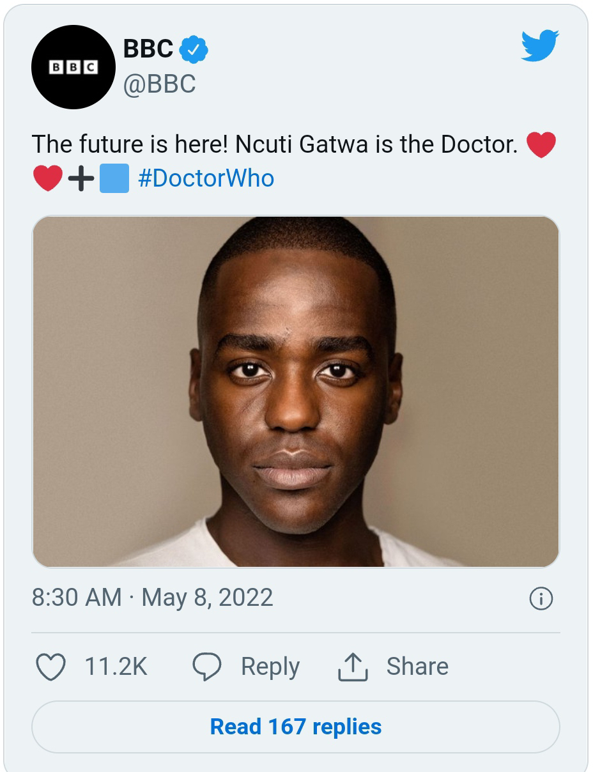Click the BBC profile avatar
593x772 pixels.
tap(73, 67)
